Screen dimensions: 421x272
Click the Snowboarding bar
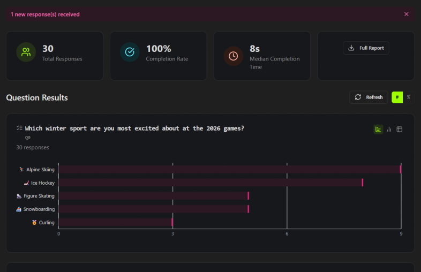point(154,209)
